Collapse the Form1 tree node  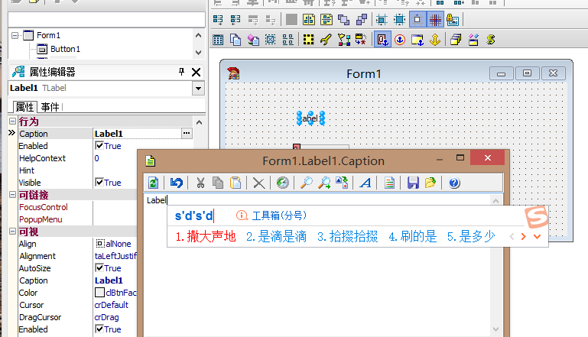[x=15, y=35]
